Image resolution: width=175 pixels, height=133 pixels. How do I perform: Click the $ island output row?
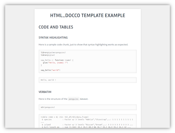pyautogui.click(x=87, y=125)
